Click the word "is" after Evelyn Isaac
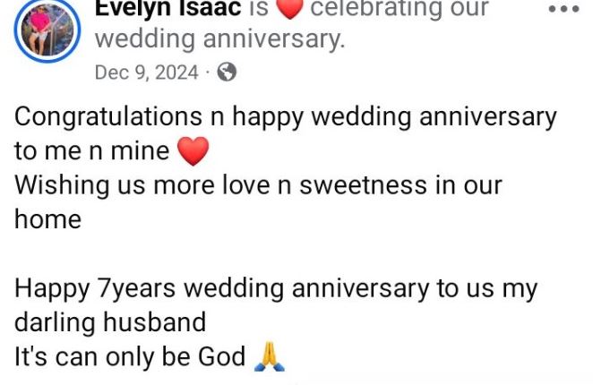The height and width of the screenshot is (385, 593). (259, 10)
